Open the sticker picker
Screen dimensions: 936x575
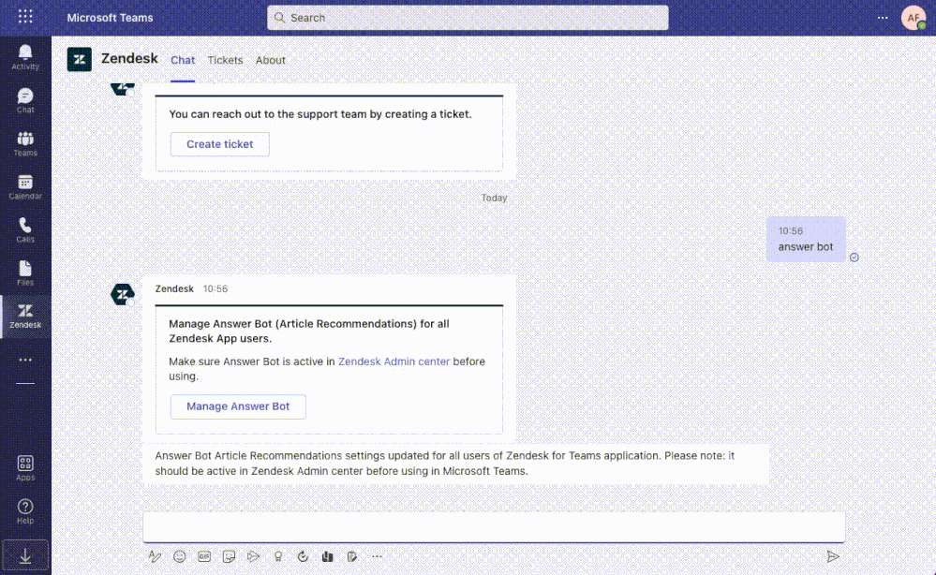pyautogui.click(x=229, y=556)
